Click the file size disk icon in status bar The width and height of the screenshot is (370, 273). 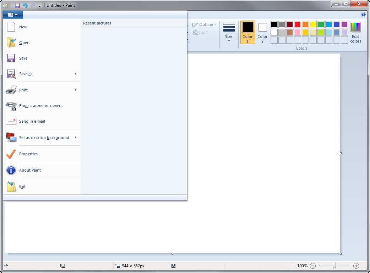173,266
